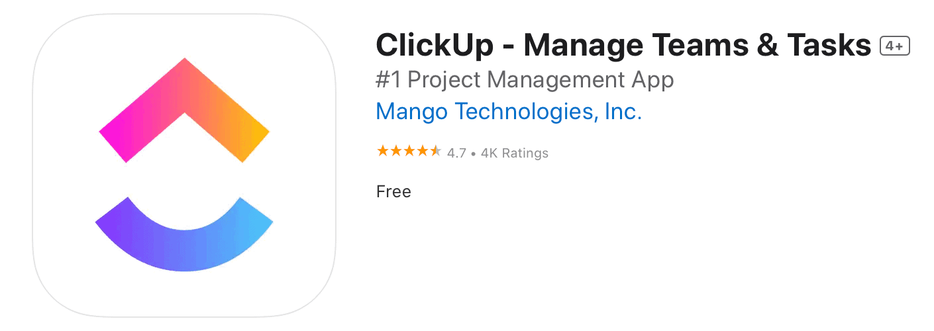
Task: Open the Mango Technologies, Inc. developer page
Action: point(509,111)
